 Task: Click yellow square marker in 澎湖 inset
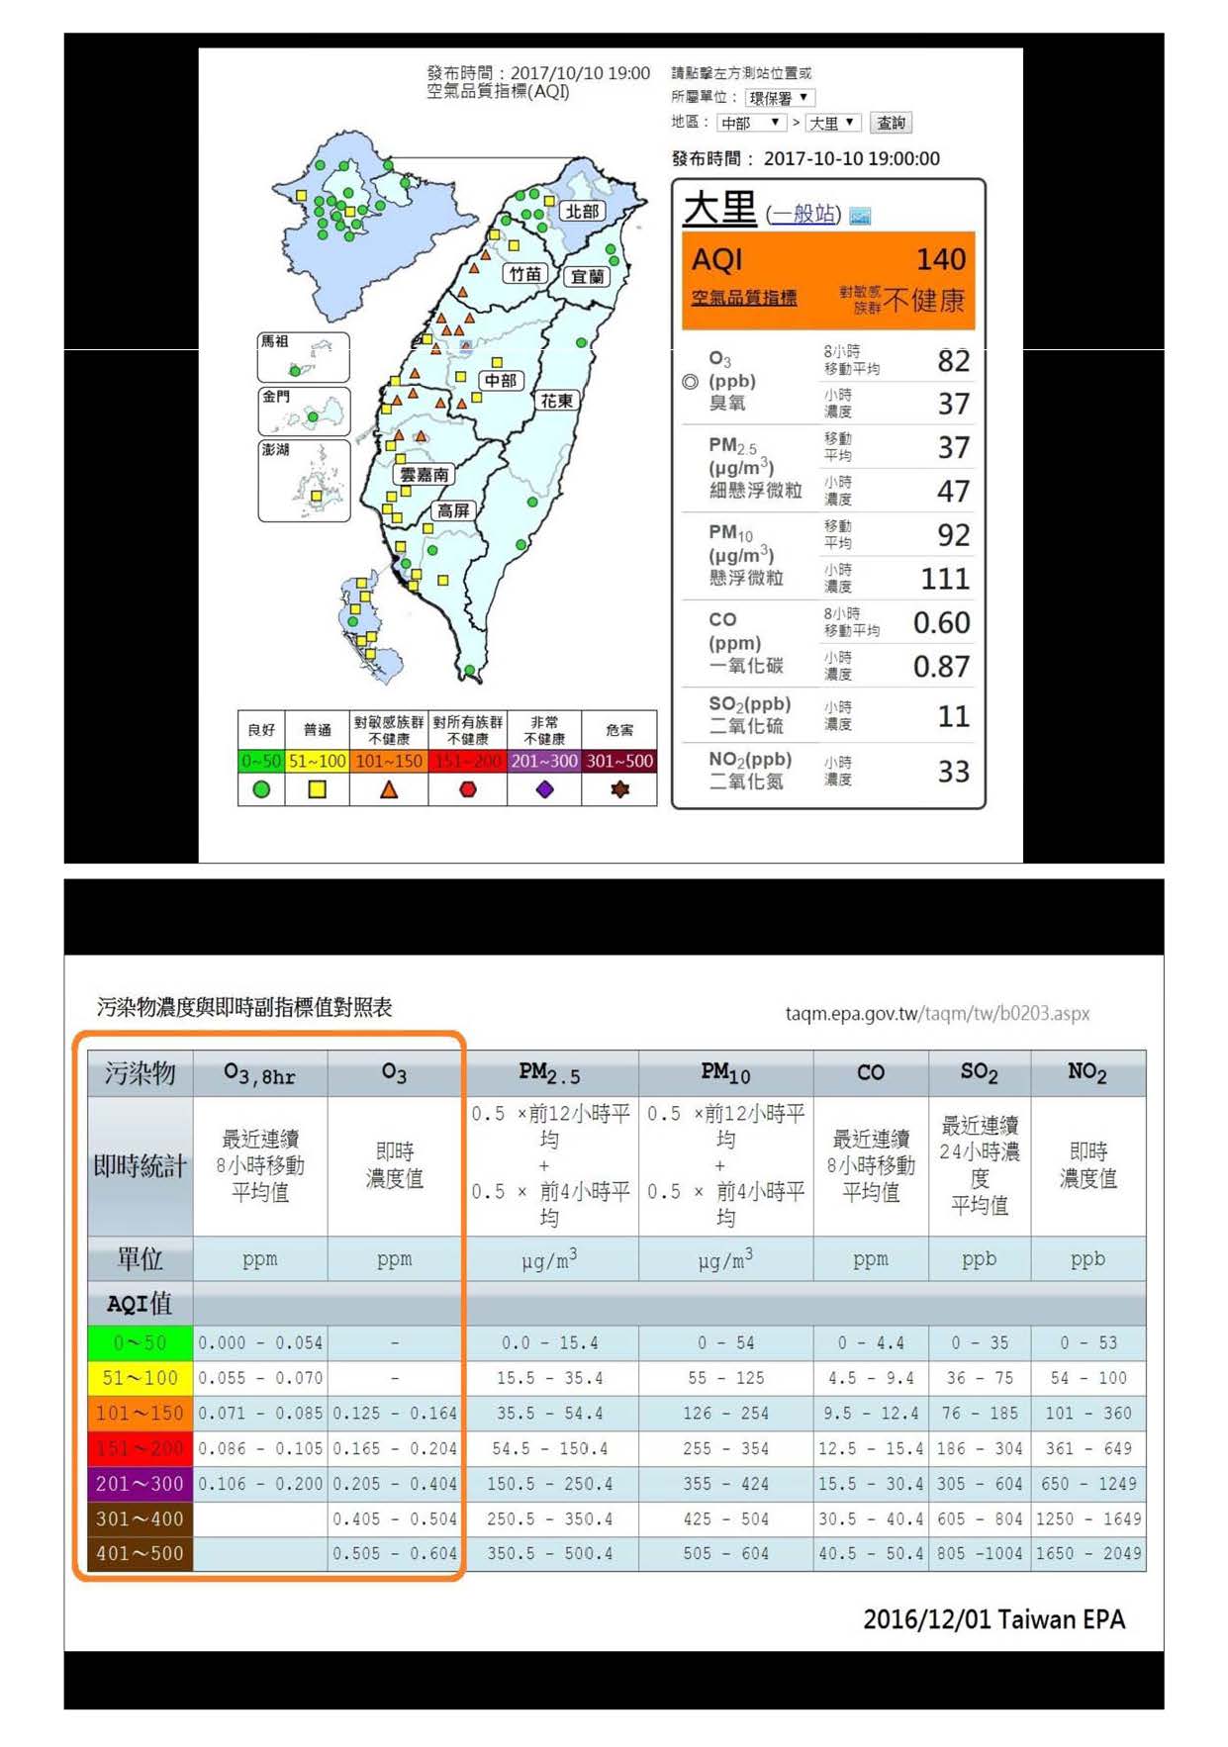pos(316,496)
